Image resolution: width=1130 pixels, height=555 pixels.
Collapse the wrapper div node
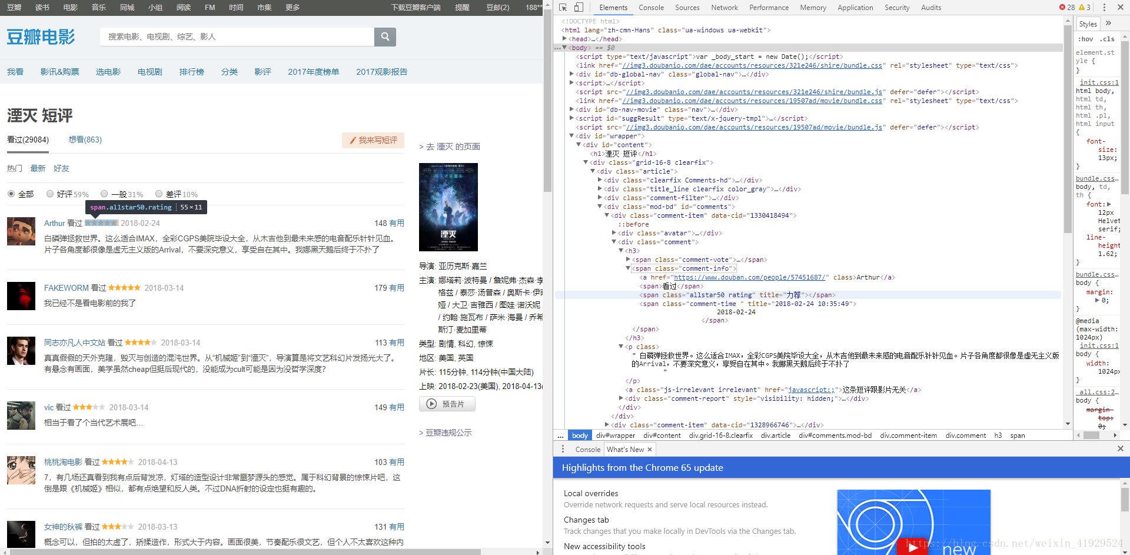pyautogui.click(x=572, y=136)
